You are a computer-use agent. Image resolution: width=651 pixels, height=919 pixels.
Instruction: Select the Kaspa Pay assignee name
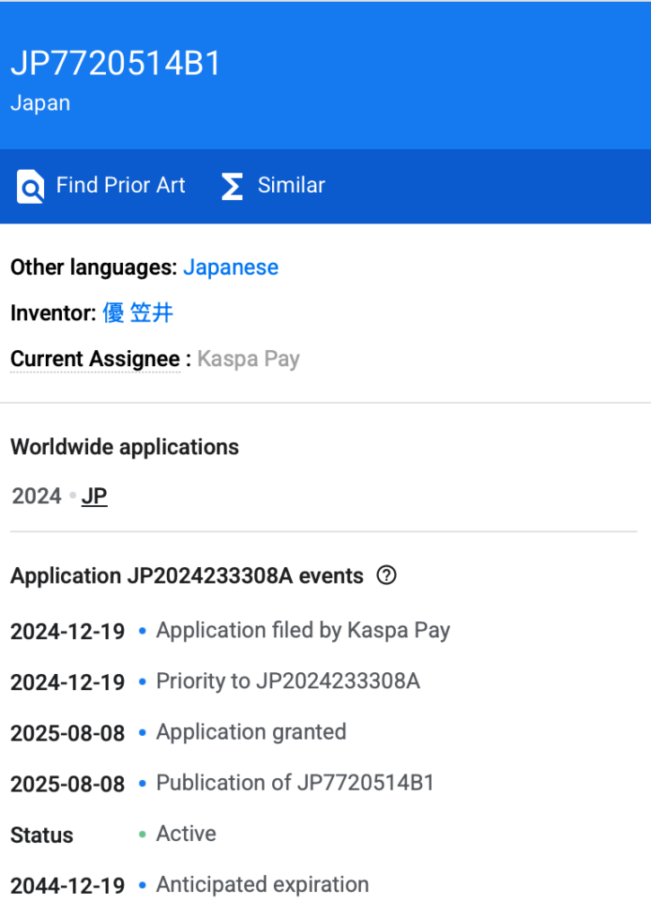click(x=249, y=359)
